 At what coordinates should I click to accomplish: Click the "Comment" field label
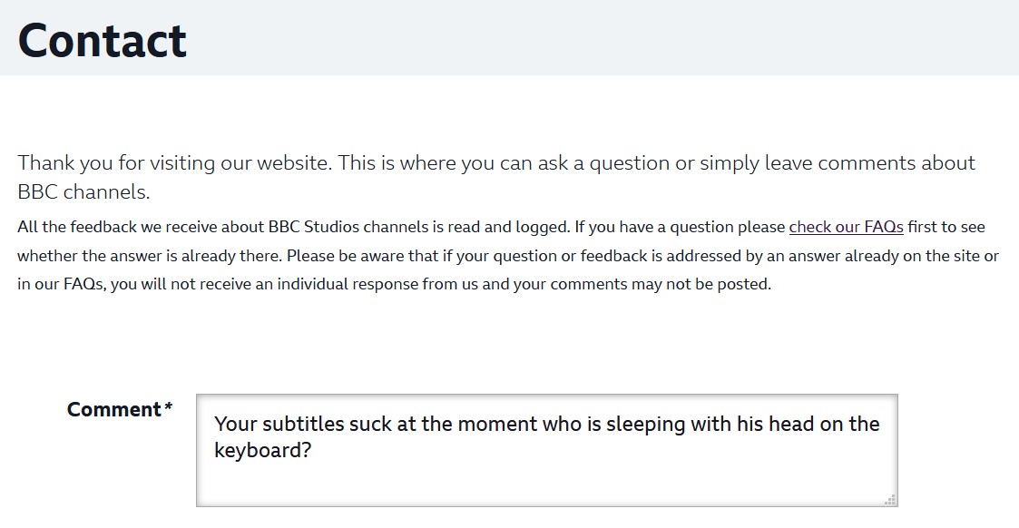113,410
